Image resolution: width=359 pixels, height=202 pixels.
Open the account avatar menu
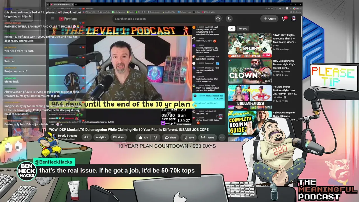coord(294,19)
